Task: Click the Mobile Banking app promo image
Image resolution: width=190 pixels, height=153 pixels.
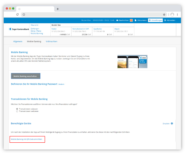Action: [x=132, y=61]
